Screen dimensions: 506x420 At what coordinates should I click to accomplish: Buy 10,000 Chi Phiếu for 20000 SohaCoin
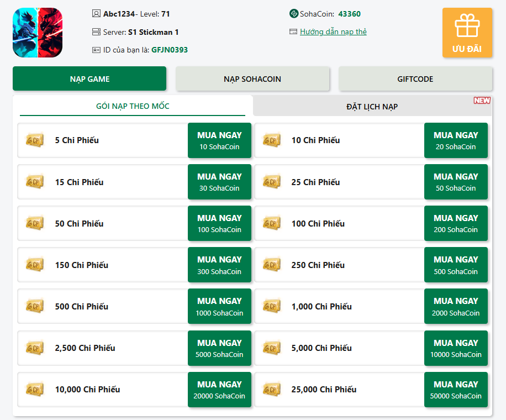point(219,390)
